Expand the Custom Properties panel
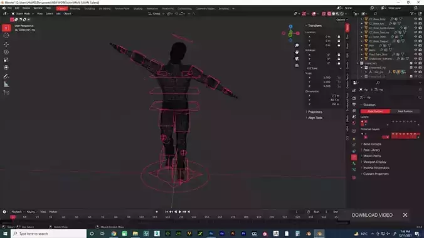 point(376,173)
